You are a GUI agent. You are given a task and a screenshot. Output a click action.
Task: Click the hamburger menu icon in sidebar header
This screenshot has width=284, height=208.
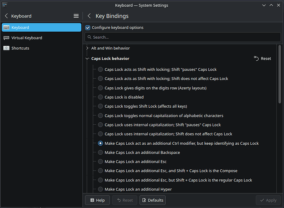[x=76, y=16]
